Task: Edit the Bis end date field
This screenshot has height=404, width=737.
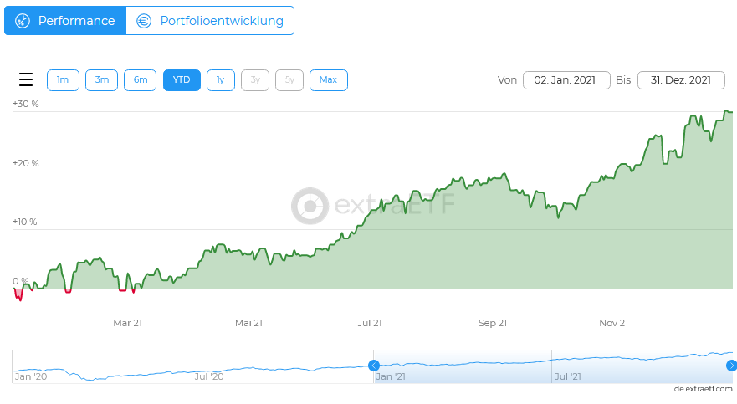Action: [680, 80]
